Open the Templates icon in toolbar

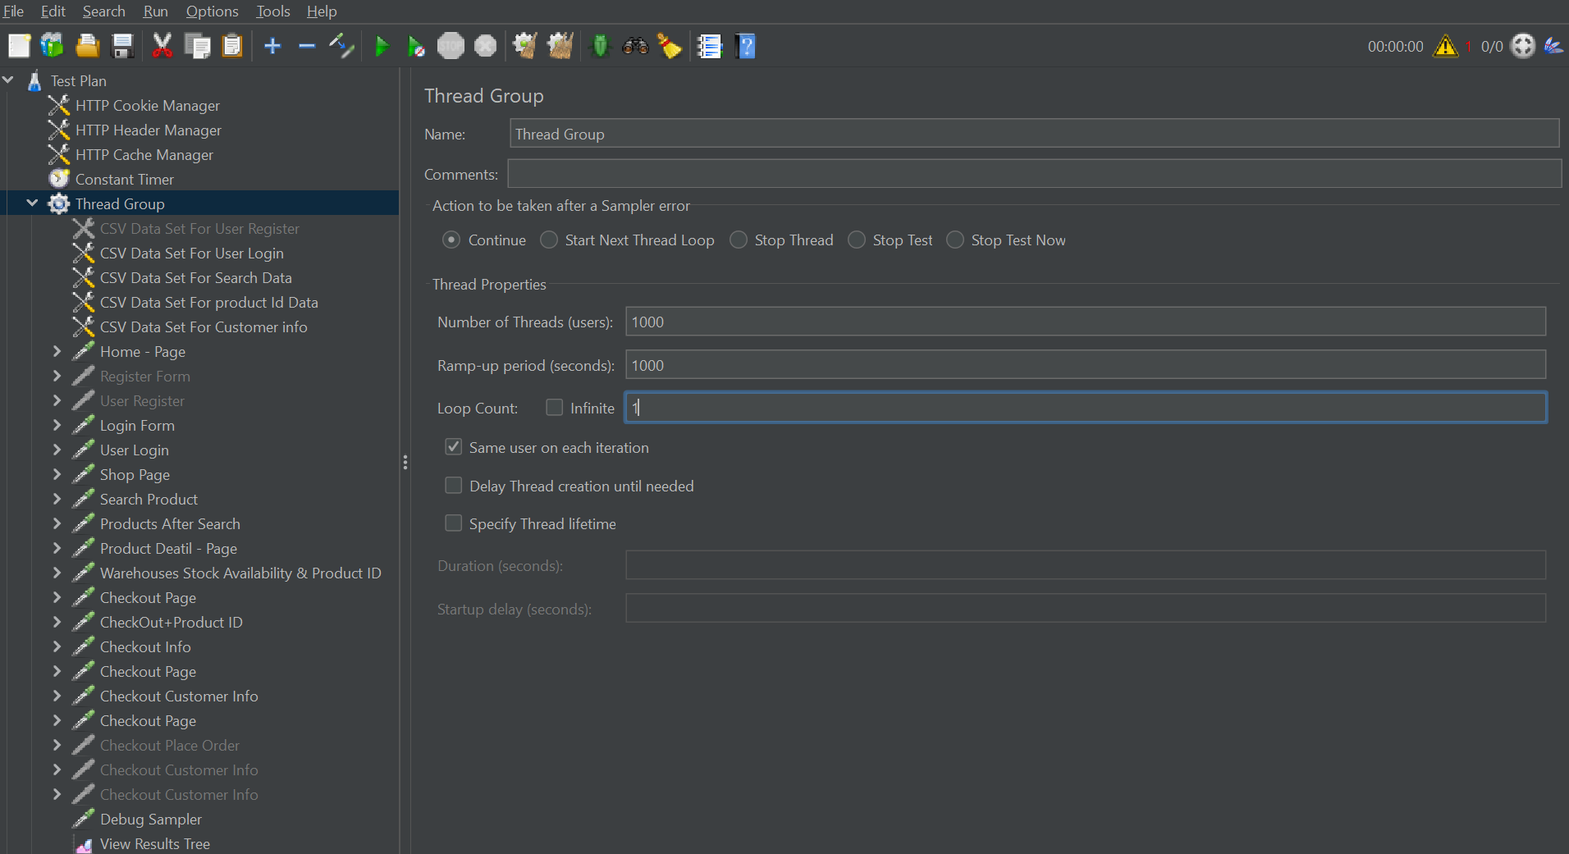point(53,46)
